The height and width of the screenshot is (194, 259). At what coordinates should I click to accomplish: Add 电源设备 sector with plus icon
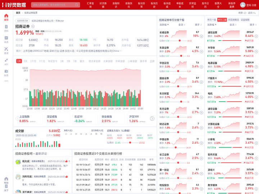[256, 67]
